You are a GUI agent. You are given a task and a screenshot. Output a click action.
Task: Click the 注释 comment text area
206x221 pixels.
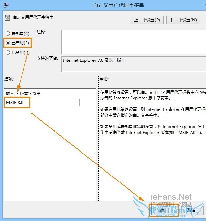pos(134,42)
